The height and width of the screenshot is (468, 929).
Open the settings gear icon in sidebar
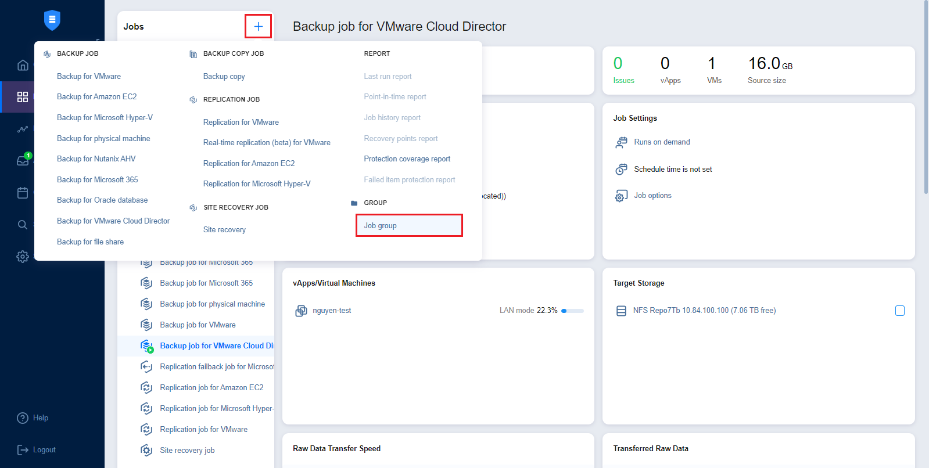tap(23, 257)
